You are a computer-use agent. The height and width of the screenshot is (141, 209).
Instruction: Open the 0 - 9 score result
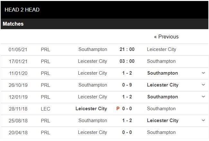tap(127, 85)
